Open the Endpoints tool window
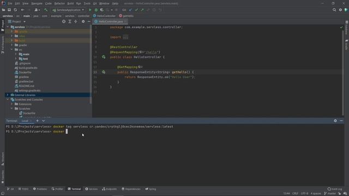 pos(109,189)
